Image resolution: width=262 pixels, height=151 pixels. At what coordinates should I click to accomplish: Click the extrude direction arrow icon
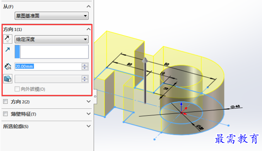coord(7,50)
